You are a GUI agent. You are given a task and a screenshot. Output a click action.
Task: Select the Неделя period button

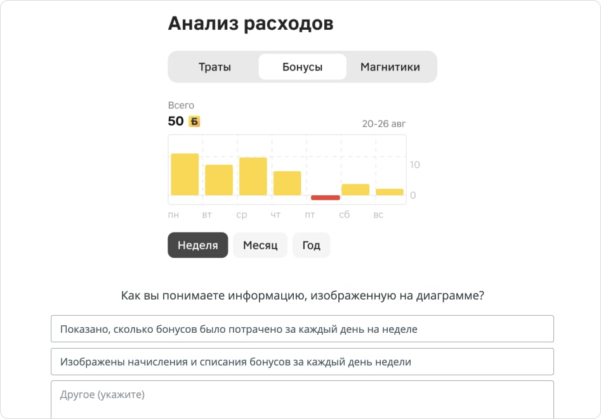[197, 245]
